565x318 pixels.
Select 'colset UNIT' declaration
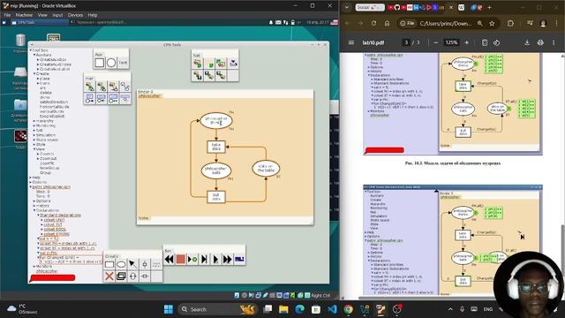pyautogui.click(x=54, y=220)
